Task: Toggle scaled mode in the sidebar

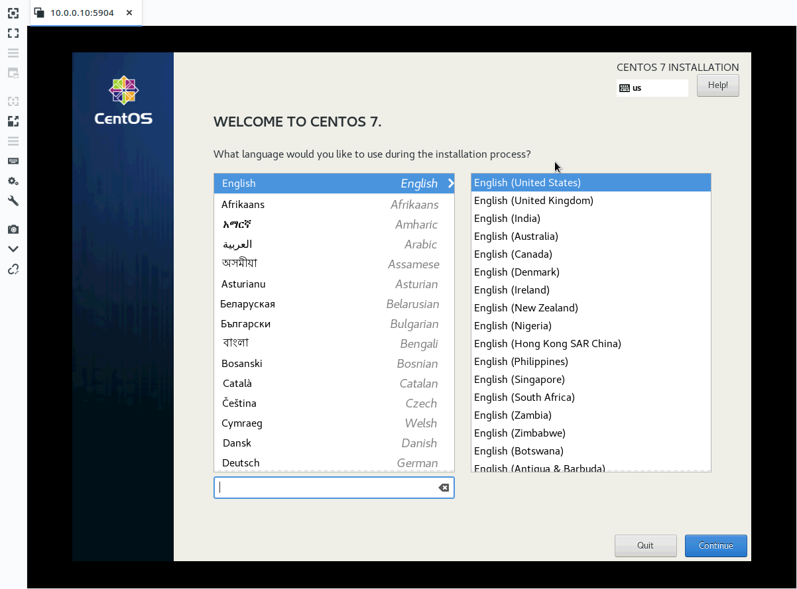Action: pos(13,121)
